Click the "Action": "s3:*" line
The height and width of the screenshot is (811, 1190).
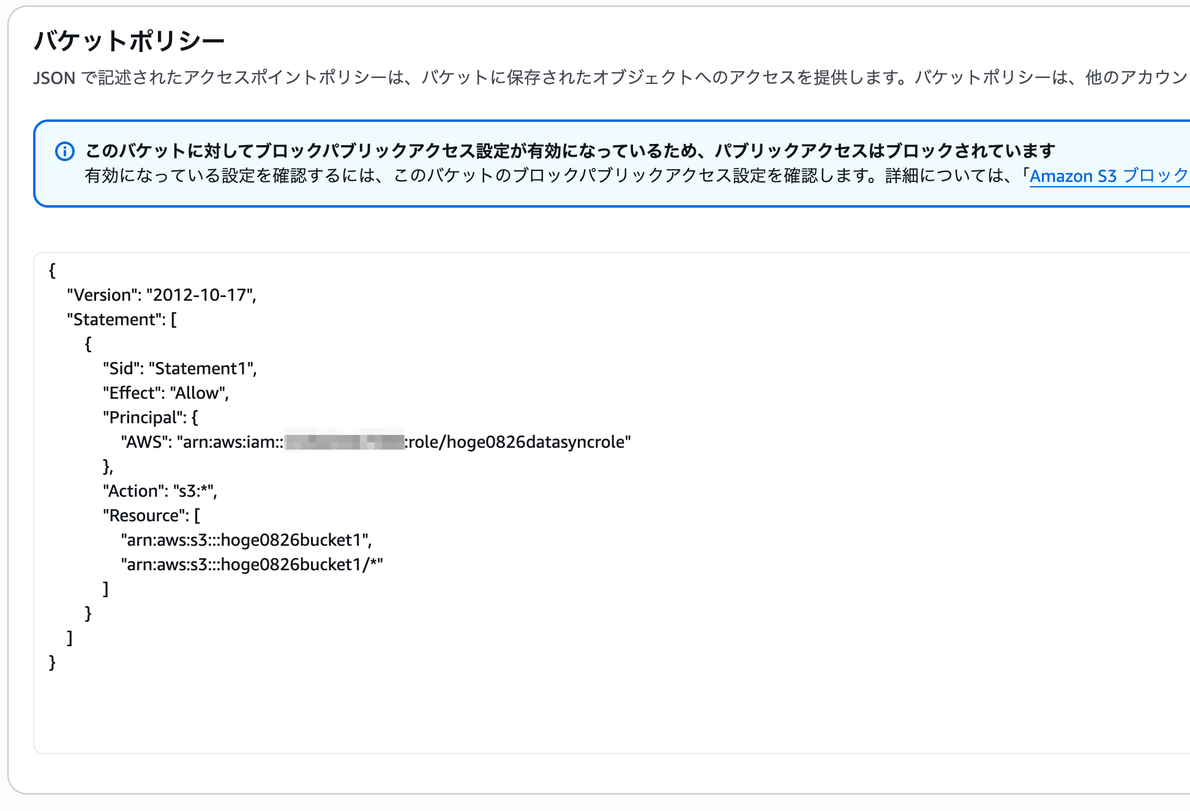click(x=160, y=491)
